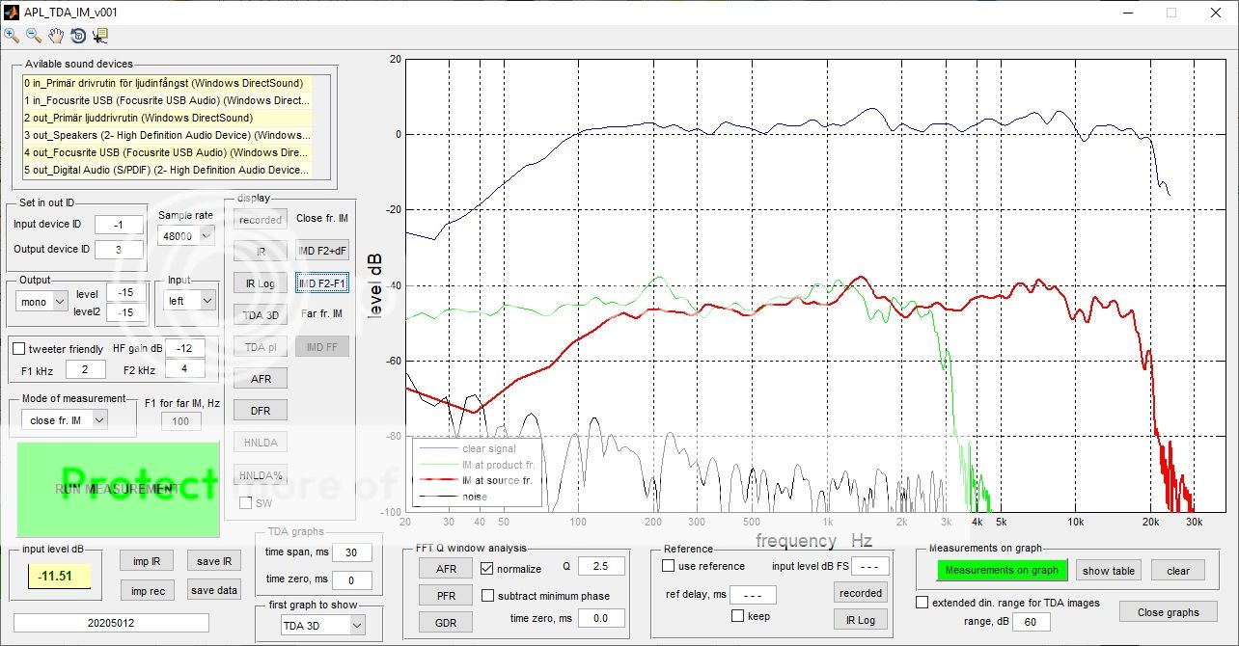The image size is (1239, 646).
Task: Select the Zoom Out tool
Action: coord(33,36)
